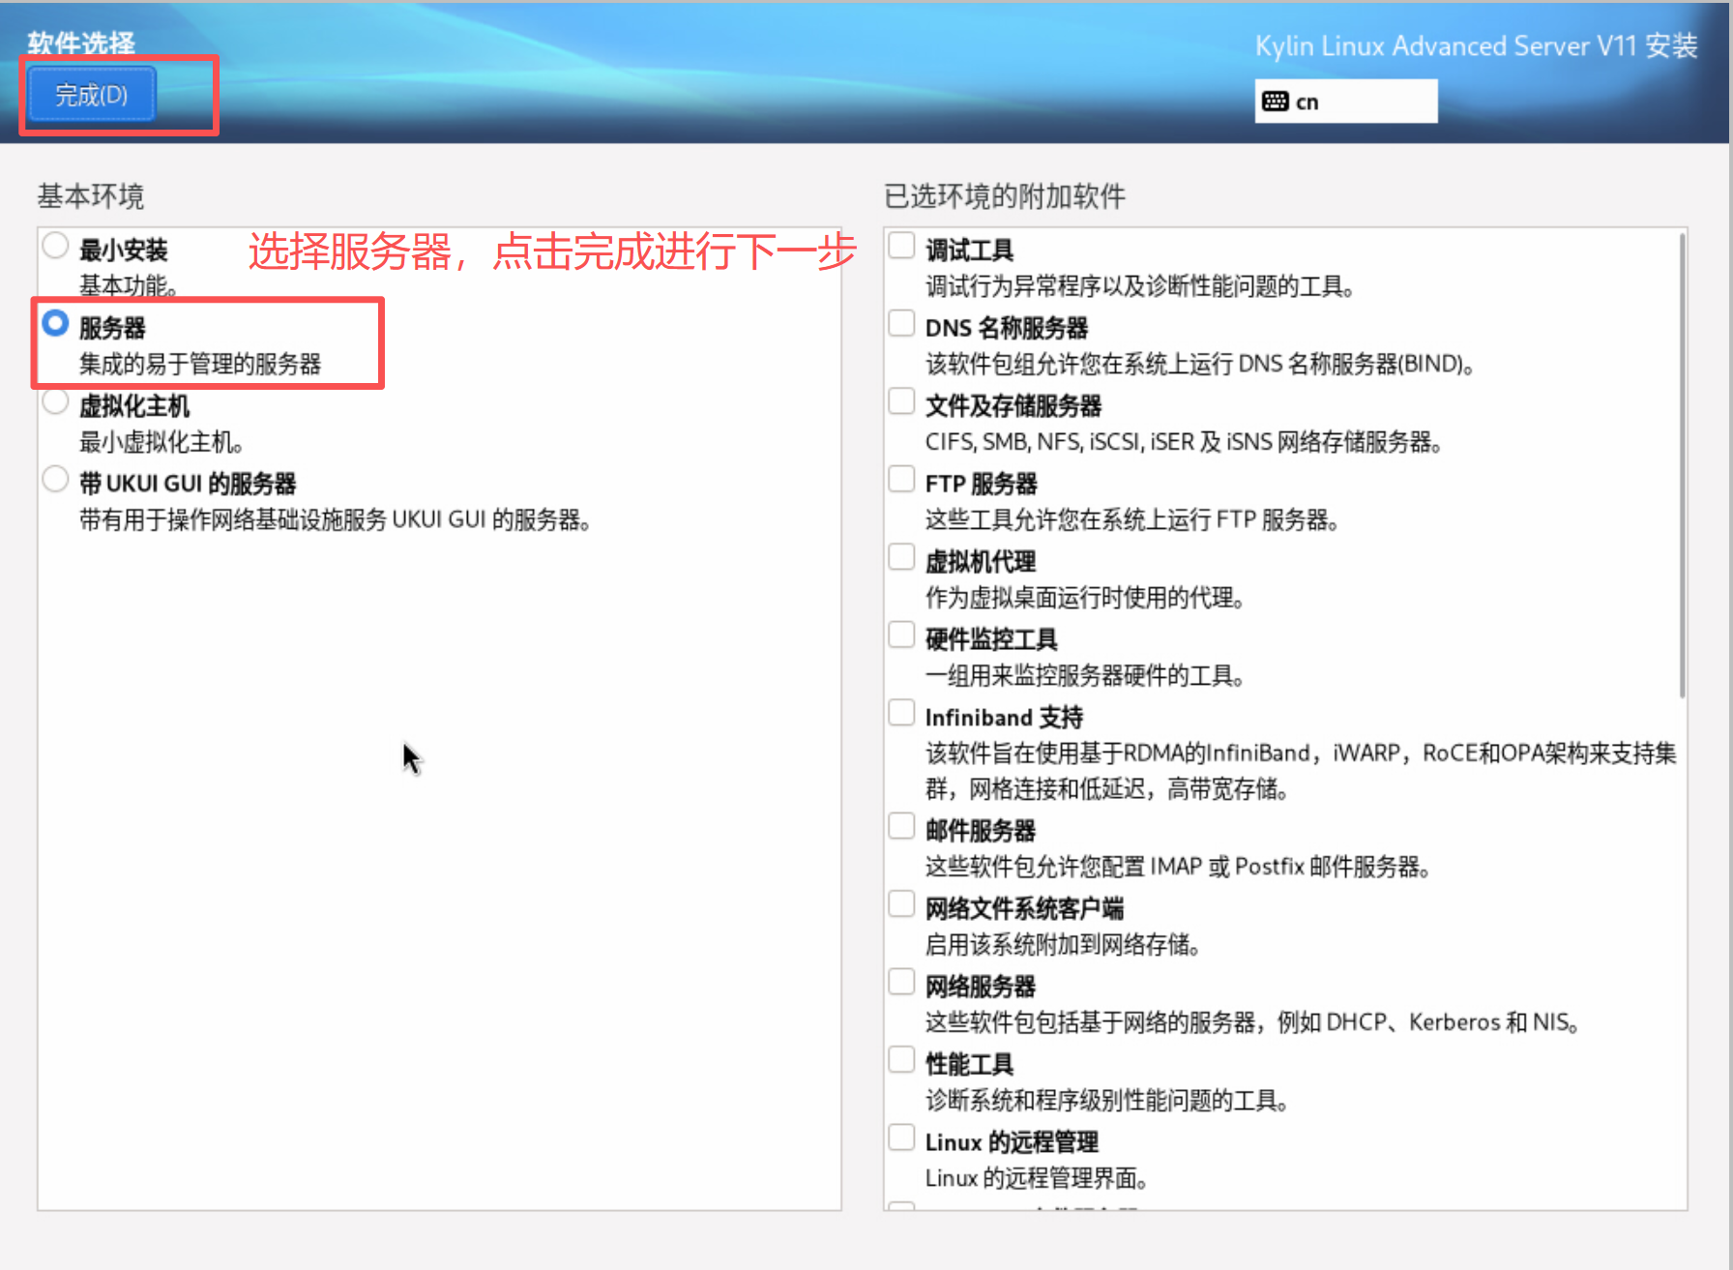Select 最小安装 minimal install option
The width and height of the screenshot is (1733, 1270).
point(56,247)
